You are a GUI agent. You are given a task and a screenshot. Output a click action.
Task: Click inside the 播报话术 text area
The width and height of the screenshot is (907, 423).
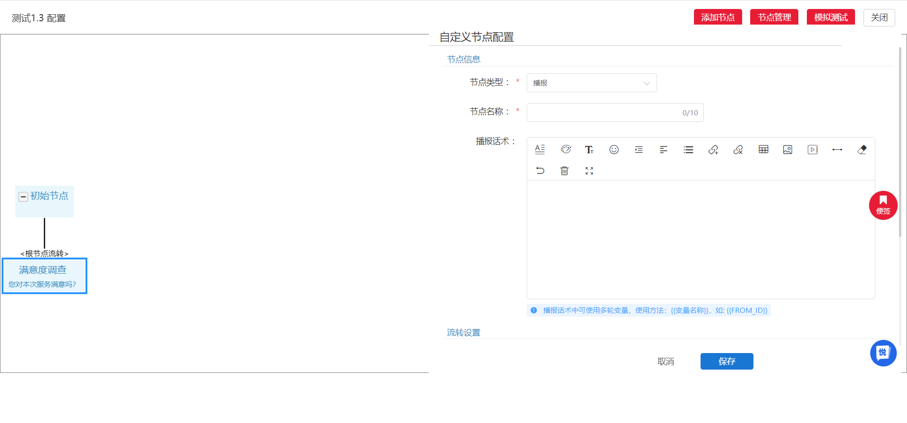(x=701, y=239)
